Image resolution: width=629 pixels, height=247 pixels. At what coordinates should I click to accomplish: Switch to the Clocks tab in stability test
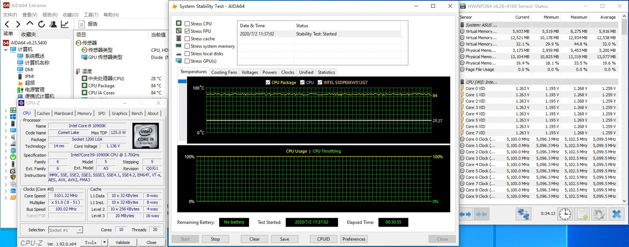click(288, 72)
